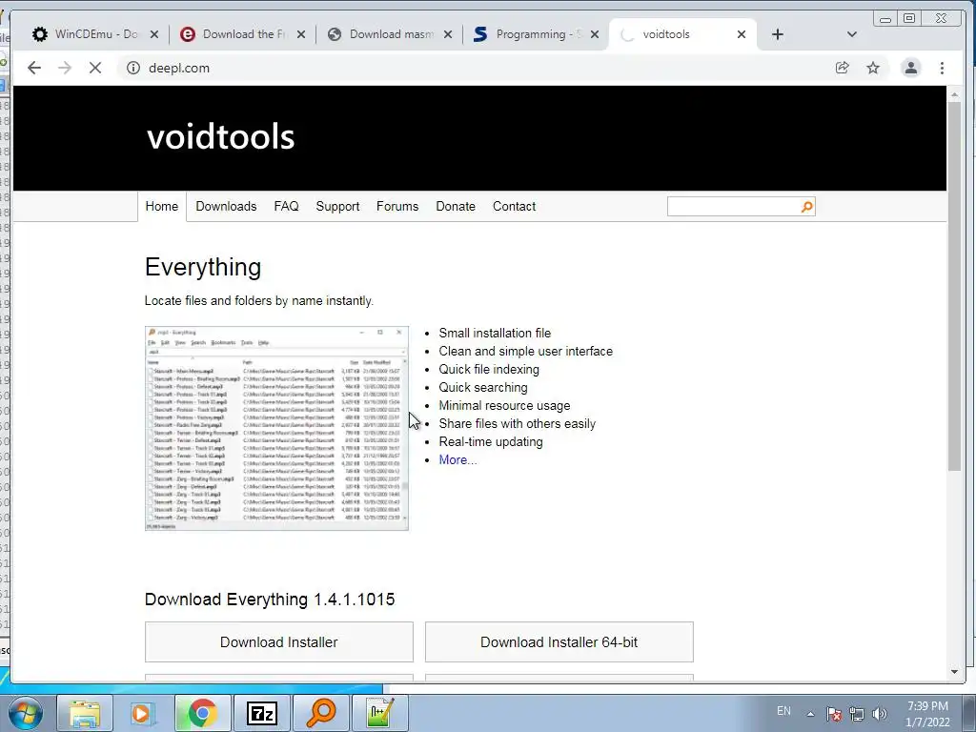Screen dimensions: 976x732
Task: Click the Everything screenshot thumbnail
Action: (276, 428)
